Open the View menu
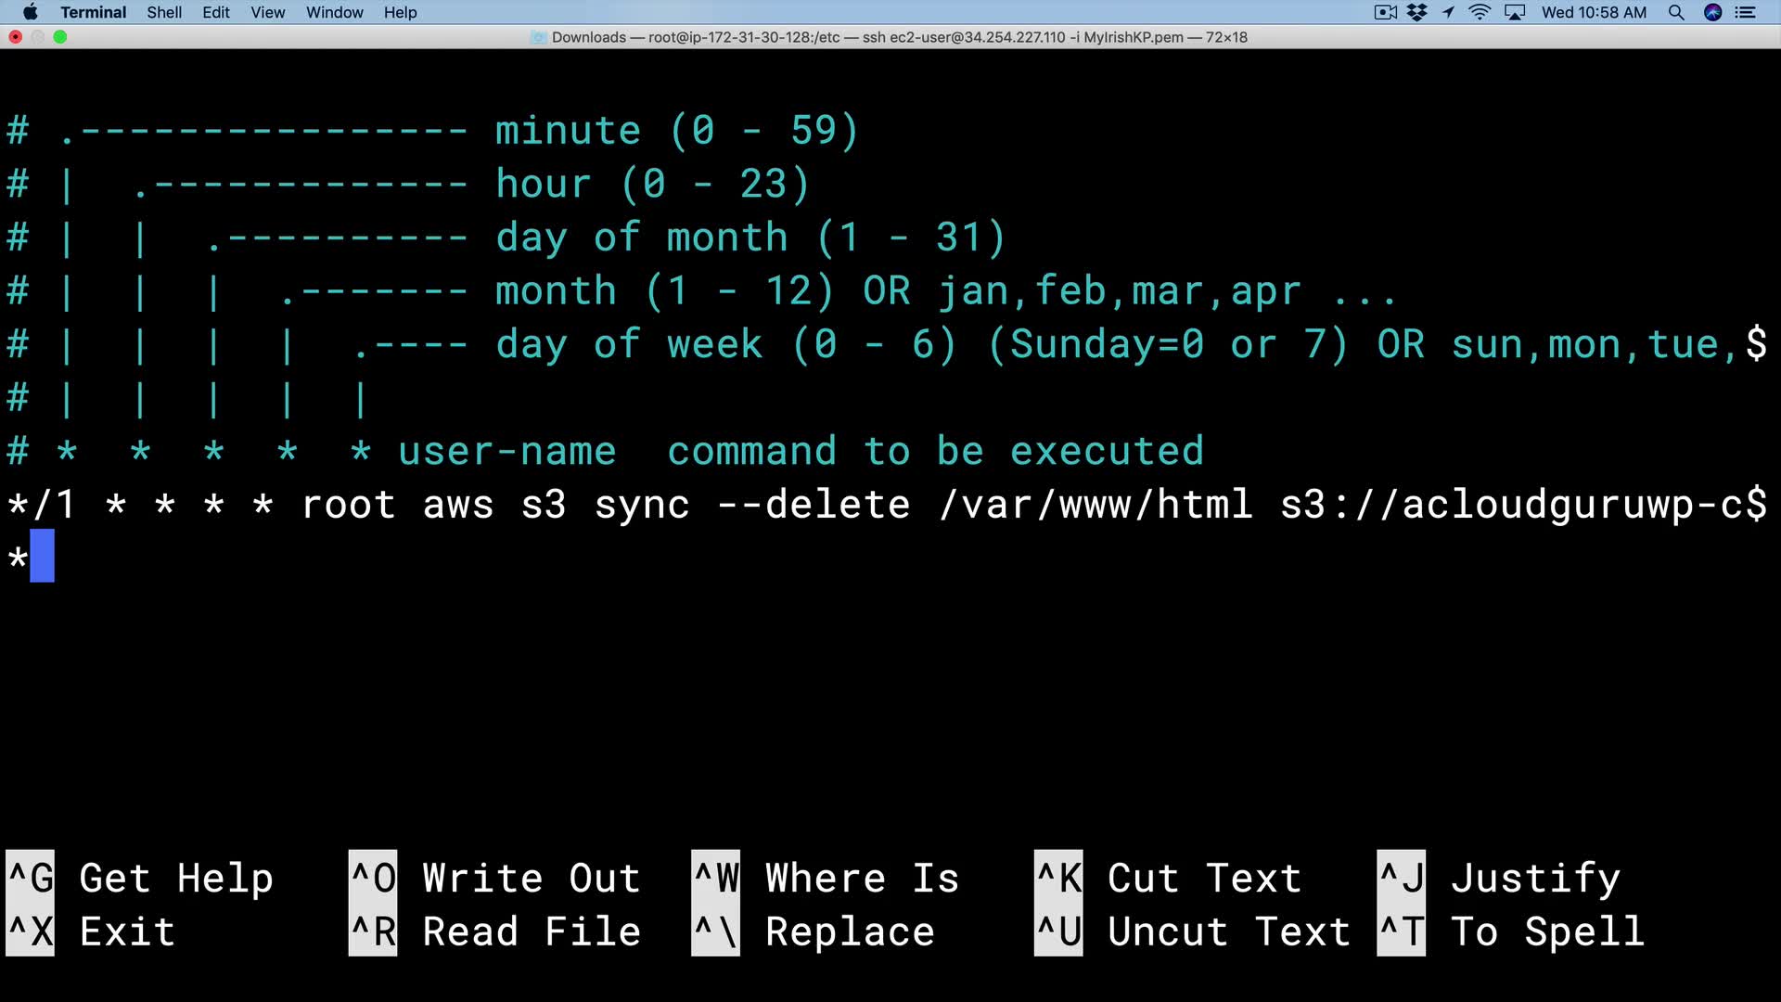The width and height of the screenshot is (1781, 1002). (x=267, y=12)
